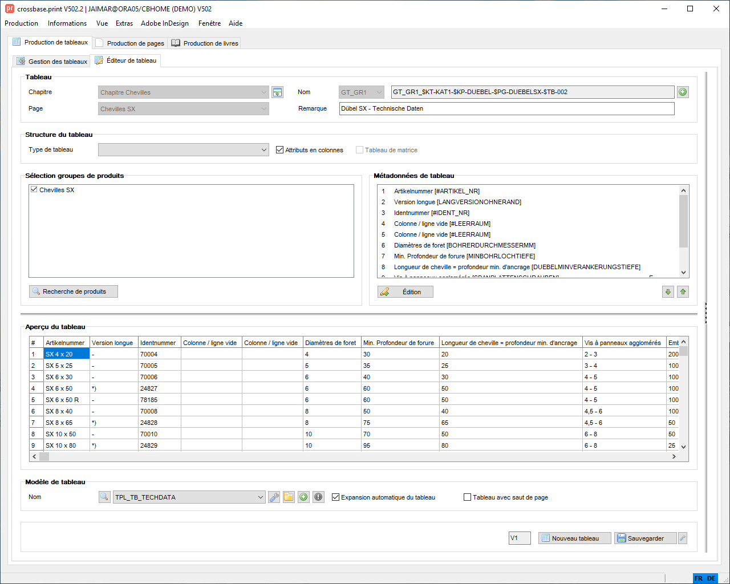Enable Tableau avec saut de page
The width and height of the screenshot is (730, 584).
(467, 497)
